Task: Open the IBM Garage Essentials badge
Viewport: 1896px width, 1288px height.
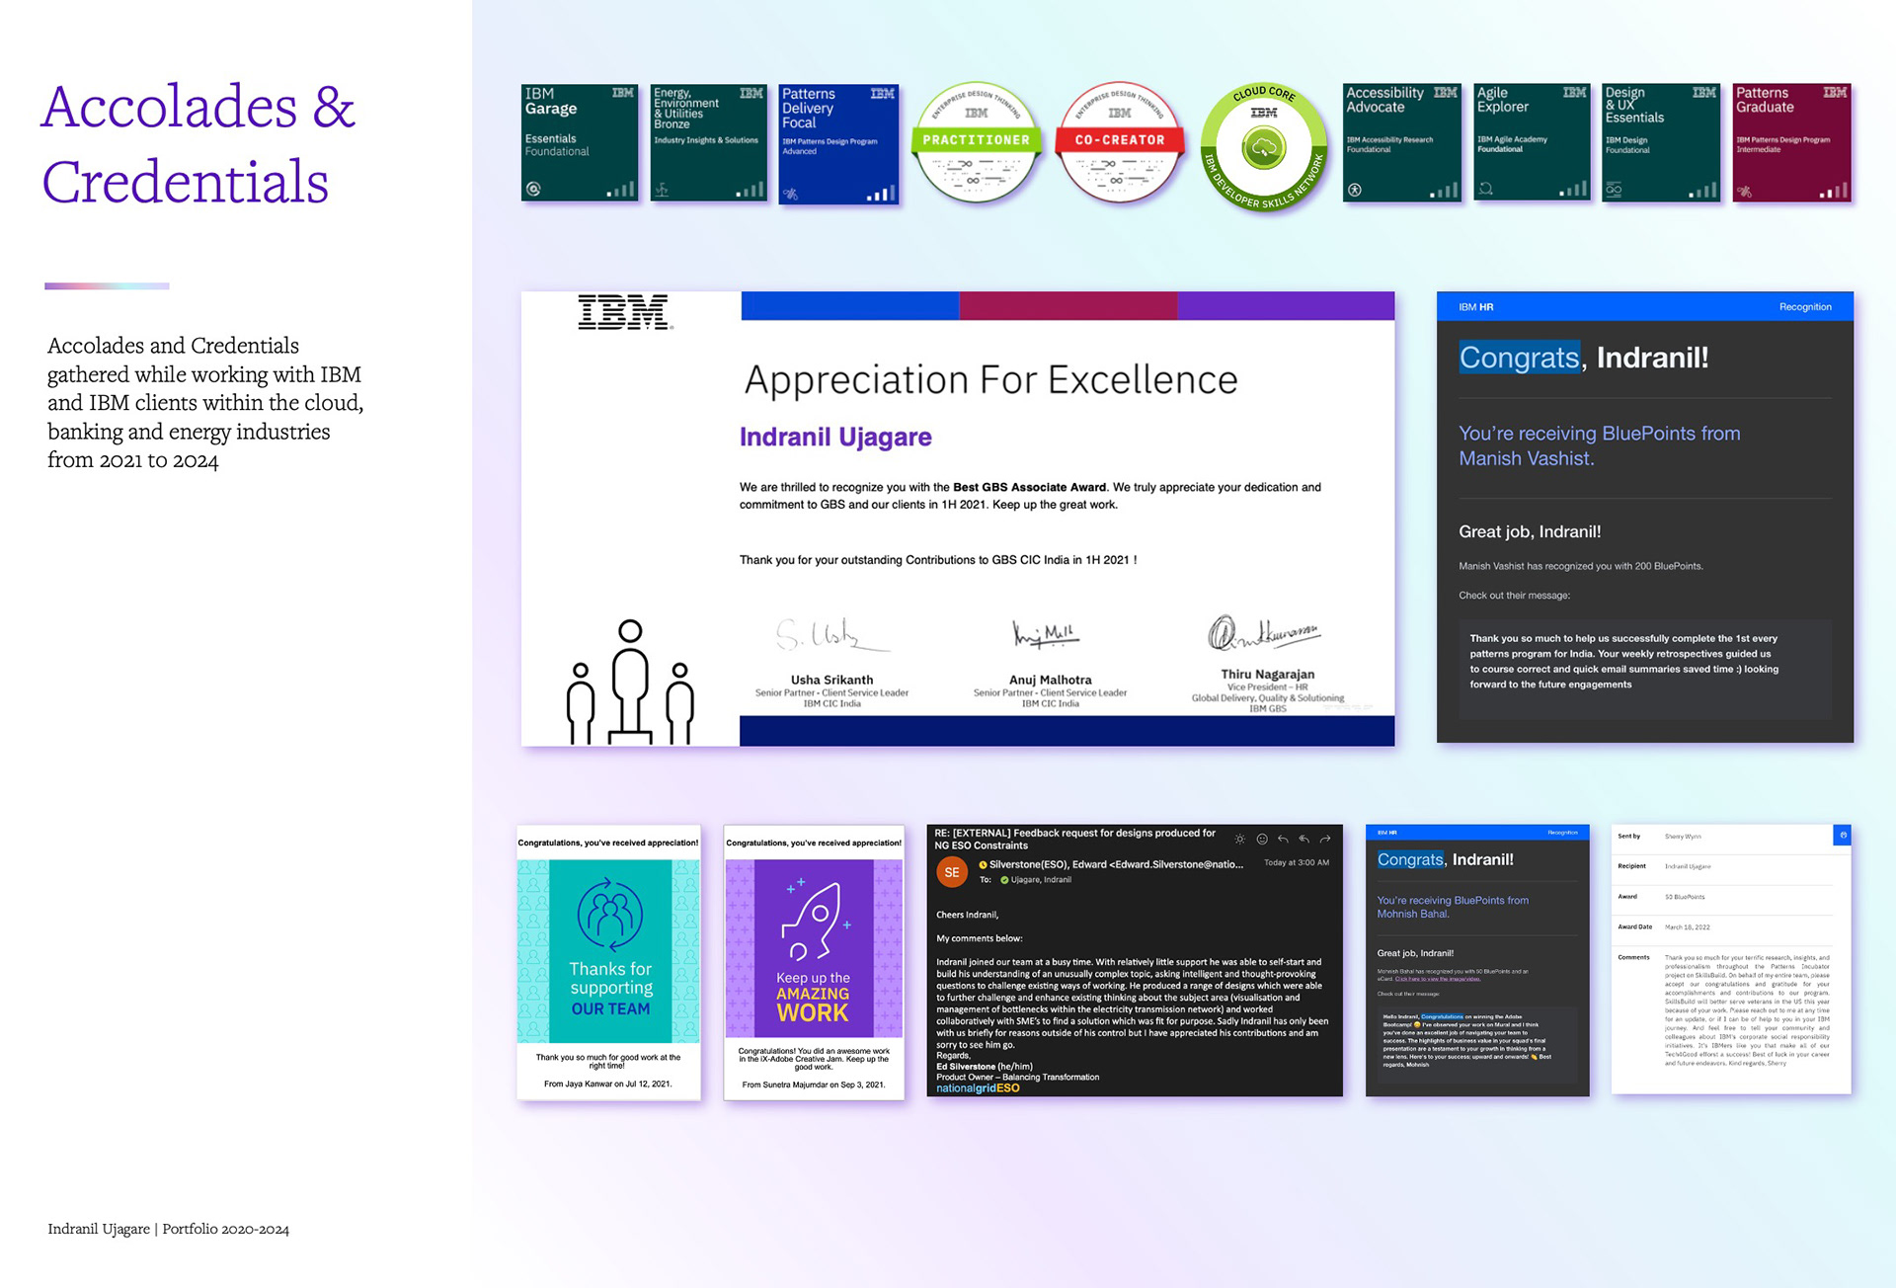Action: (580, 142)
